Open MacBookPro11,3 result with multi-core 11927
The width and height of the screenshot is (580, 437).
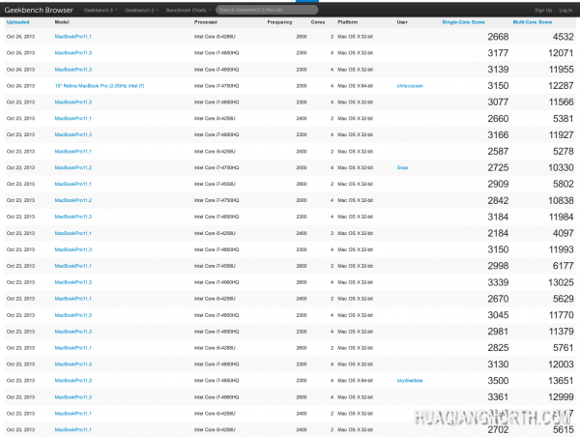click(72, 134)
